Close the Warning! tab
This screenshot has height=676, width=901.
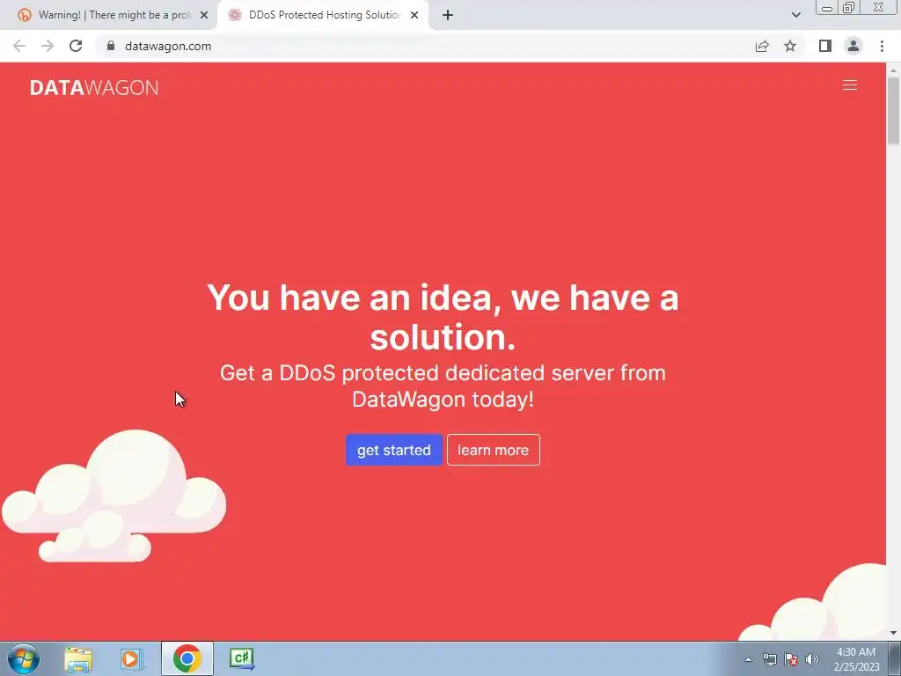pyautogui.click(x=204, y=16)
